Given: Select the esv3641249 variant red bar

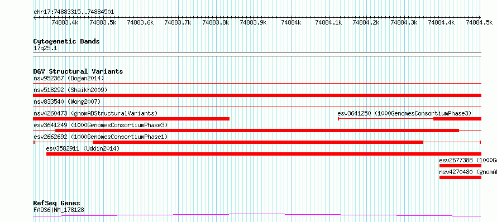Looking at the screenshot, I should (x=257, y=131).
